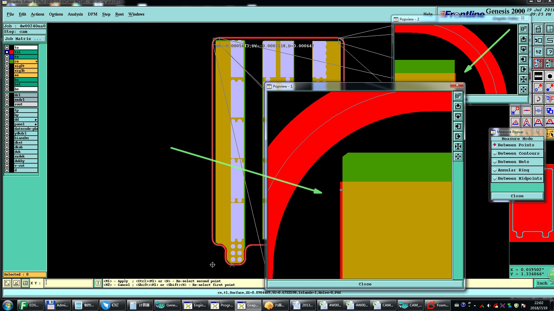Toggle the checkbox for layer rout

[7, 104]
